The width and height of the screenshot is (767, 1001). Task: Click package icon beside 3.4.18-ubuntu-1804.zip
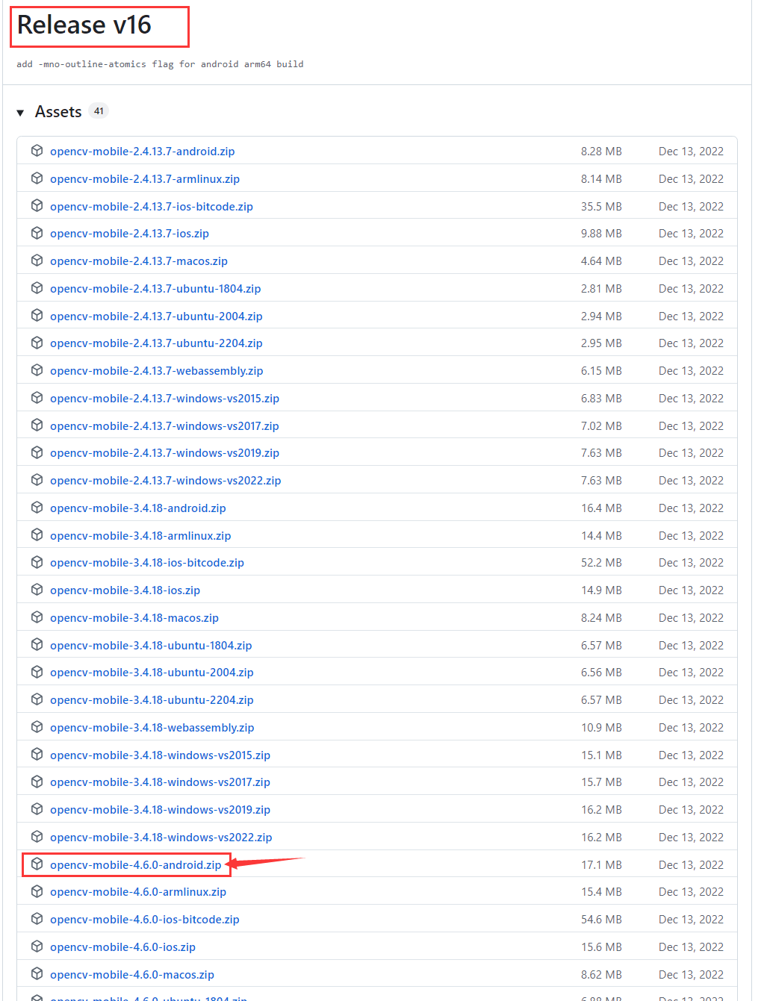click(x=37, y=645)
